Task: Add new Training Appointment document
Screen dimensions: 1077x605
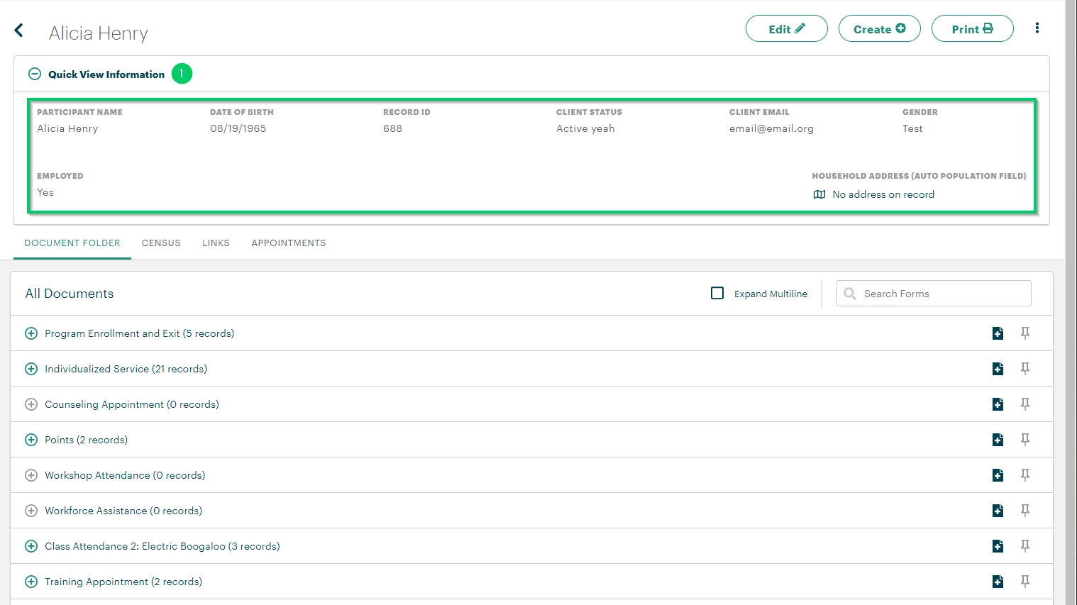Action: tap(998, 582)
